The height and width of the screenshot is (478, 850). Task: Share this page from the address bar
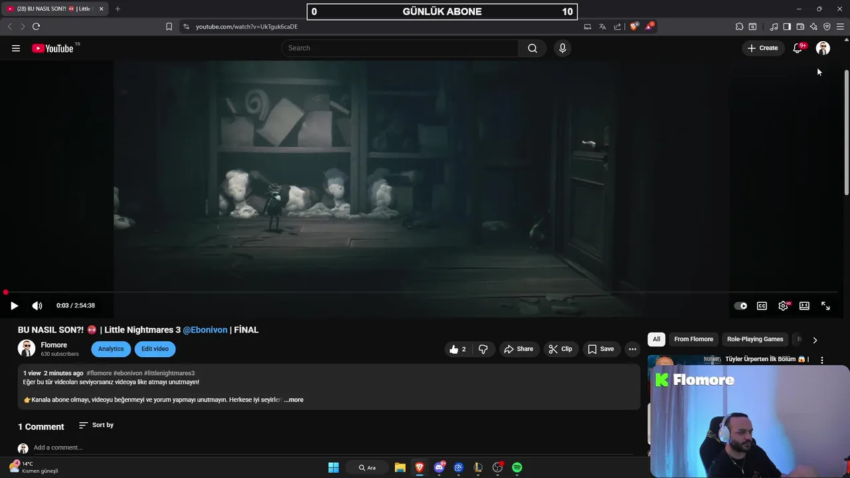click(x=618, y=27)
